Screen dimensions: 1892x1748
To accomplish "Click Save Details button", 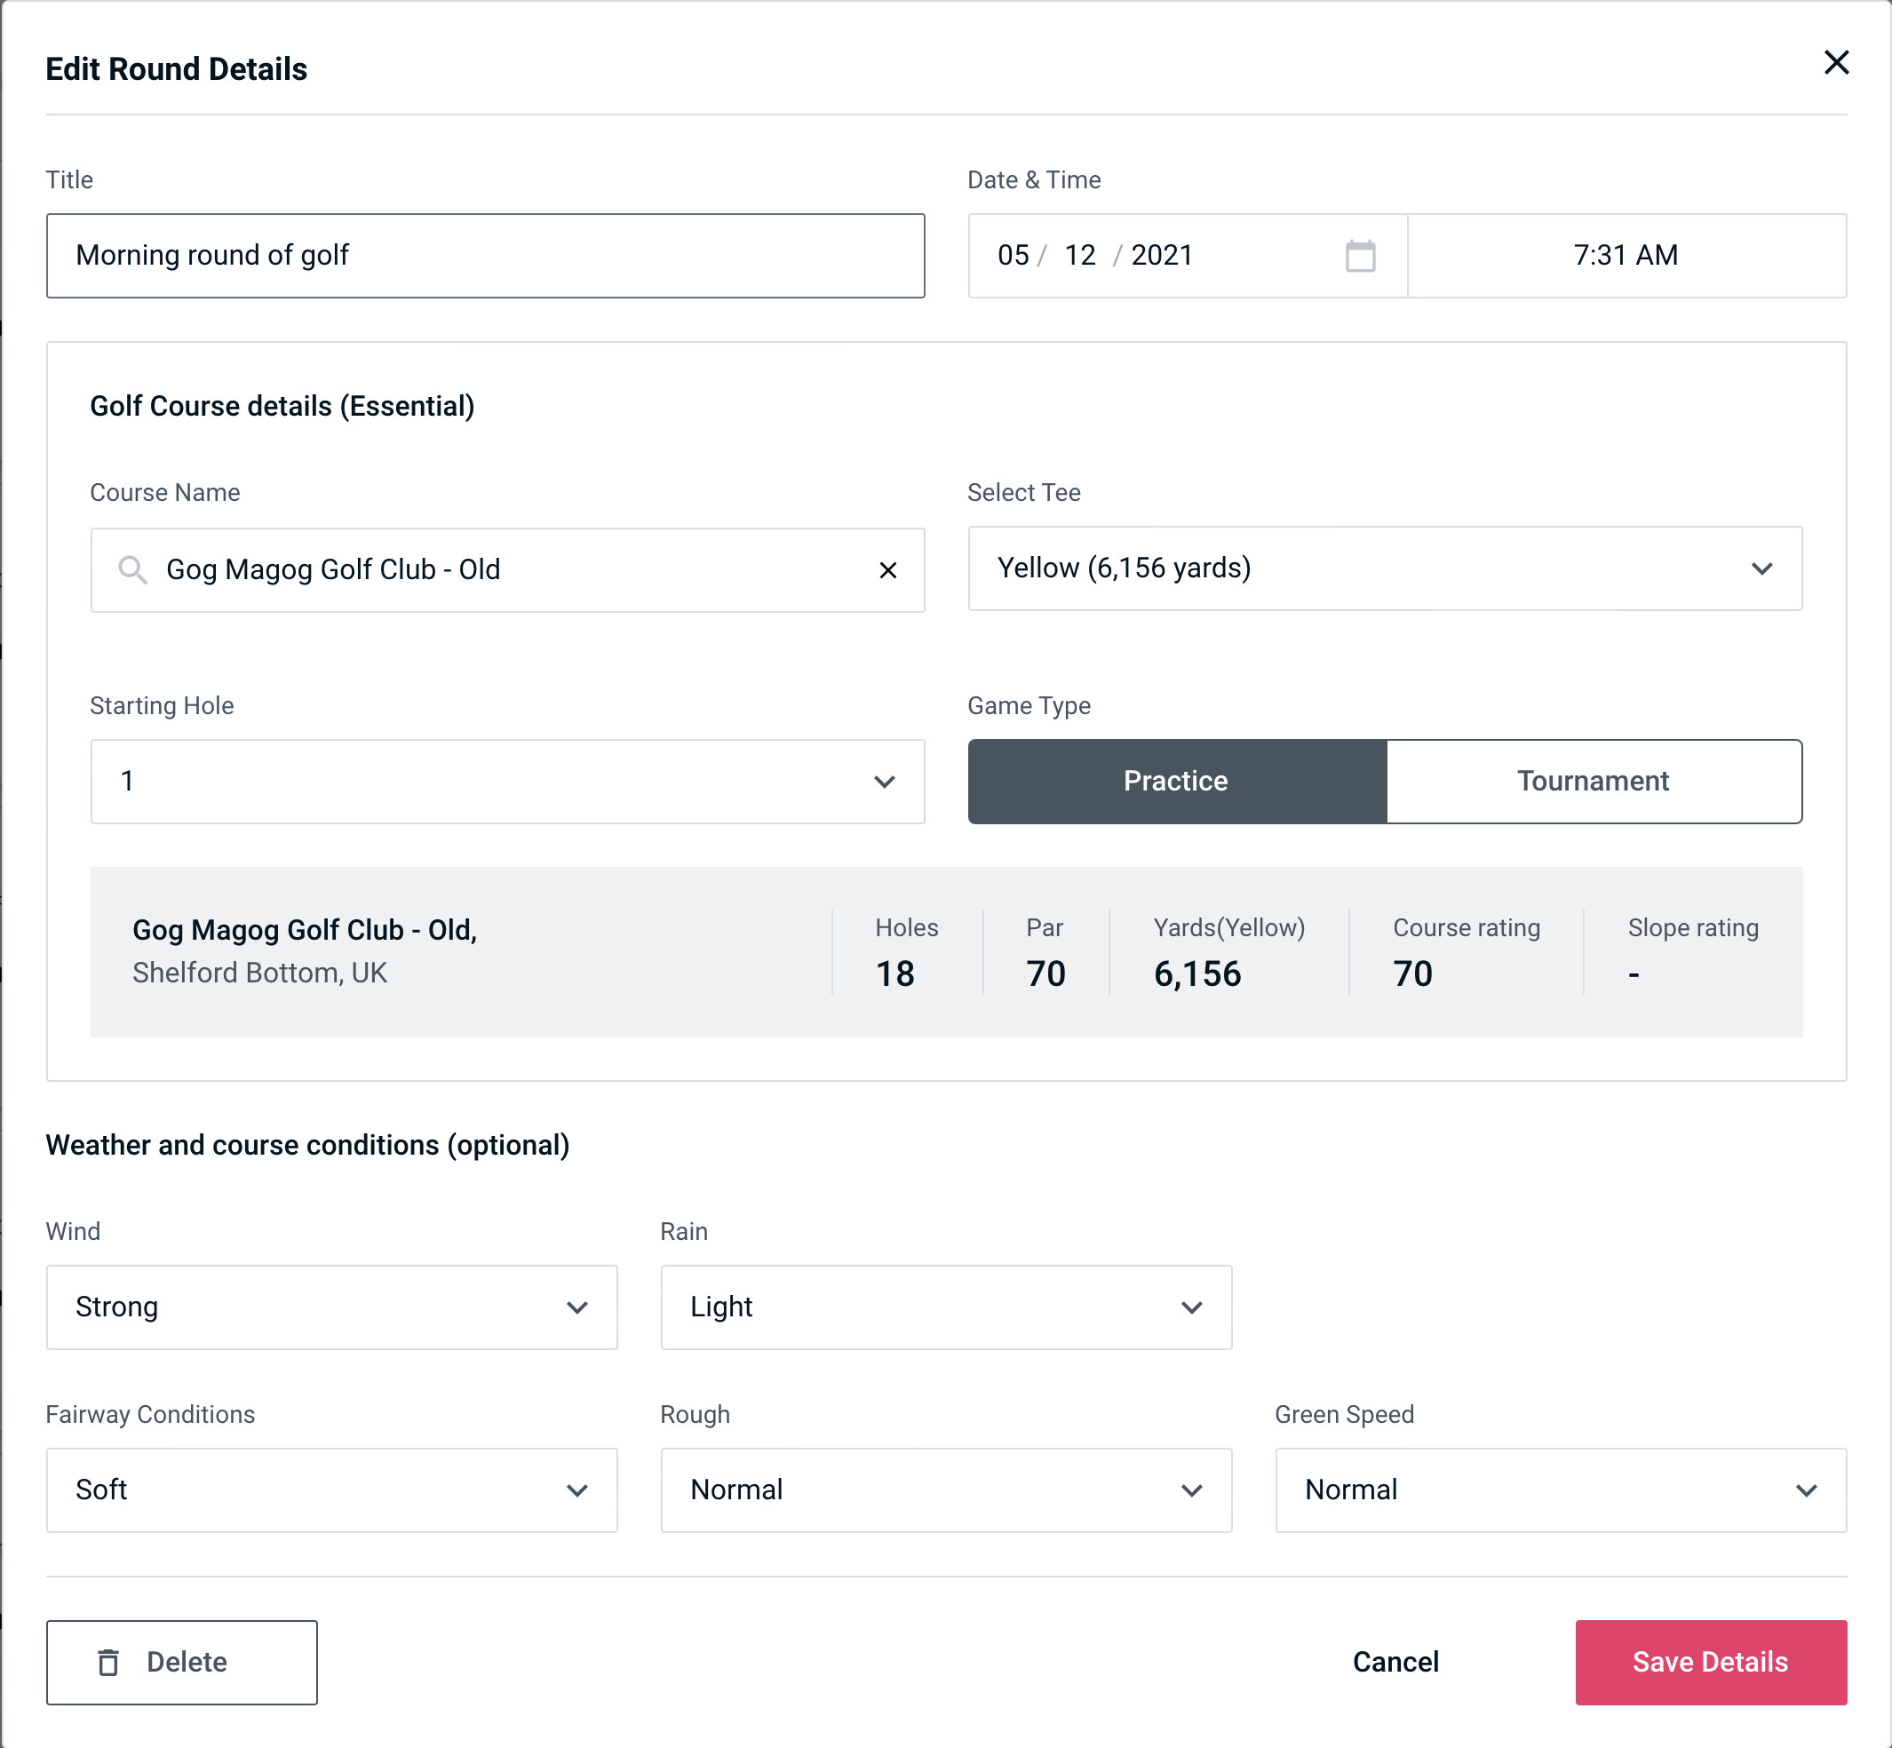I will [1709, 1661].
